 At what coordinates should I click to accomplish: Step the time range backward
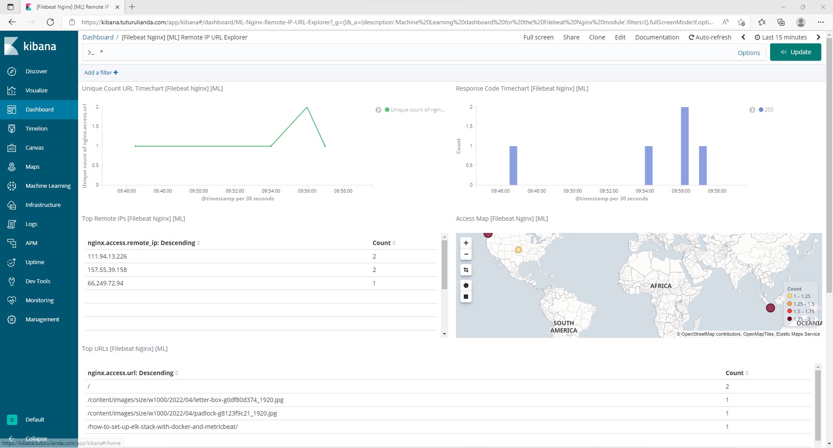tap(743, 37)
